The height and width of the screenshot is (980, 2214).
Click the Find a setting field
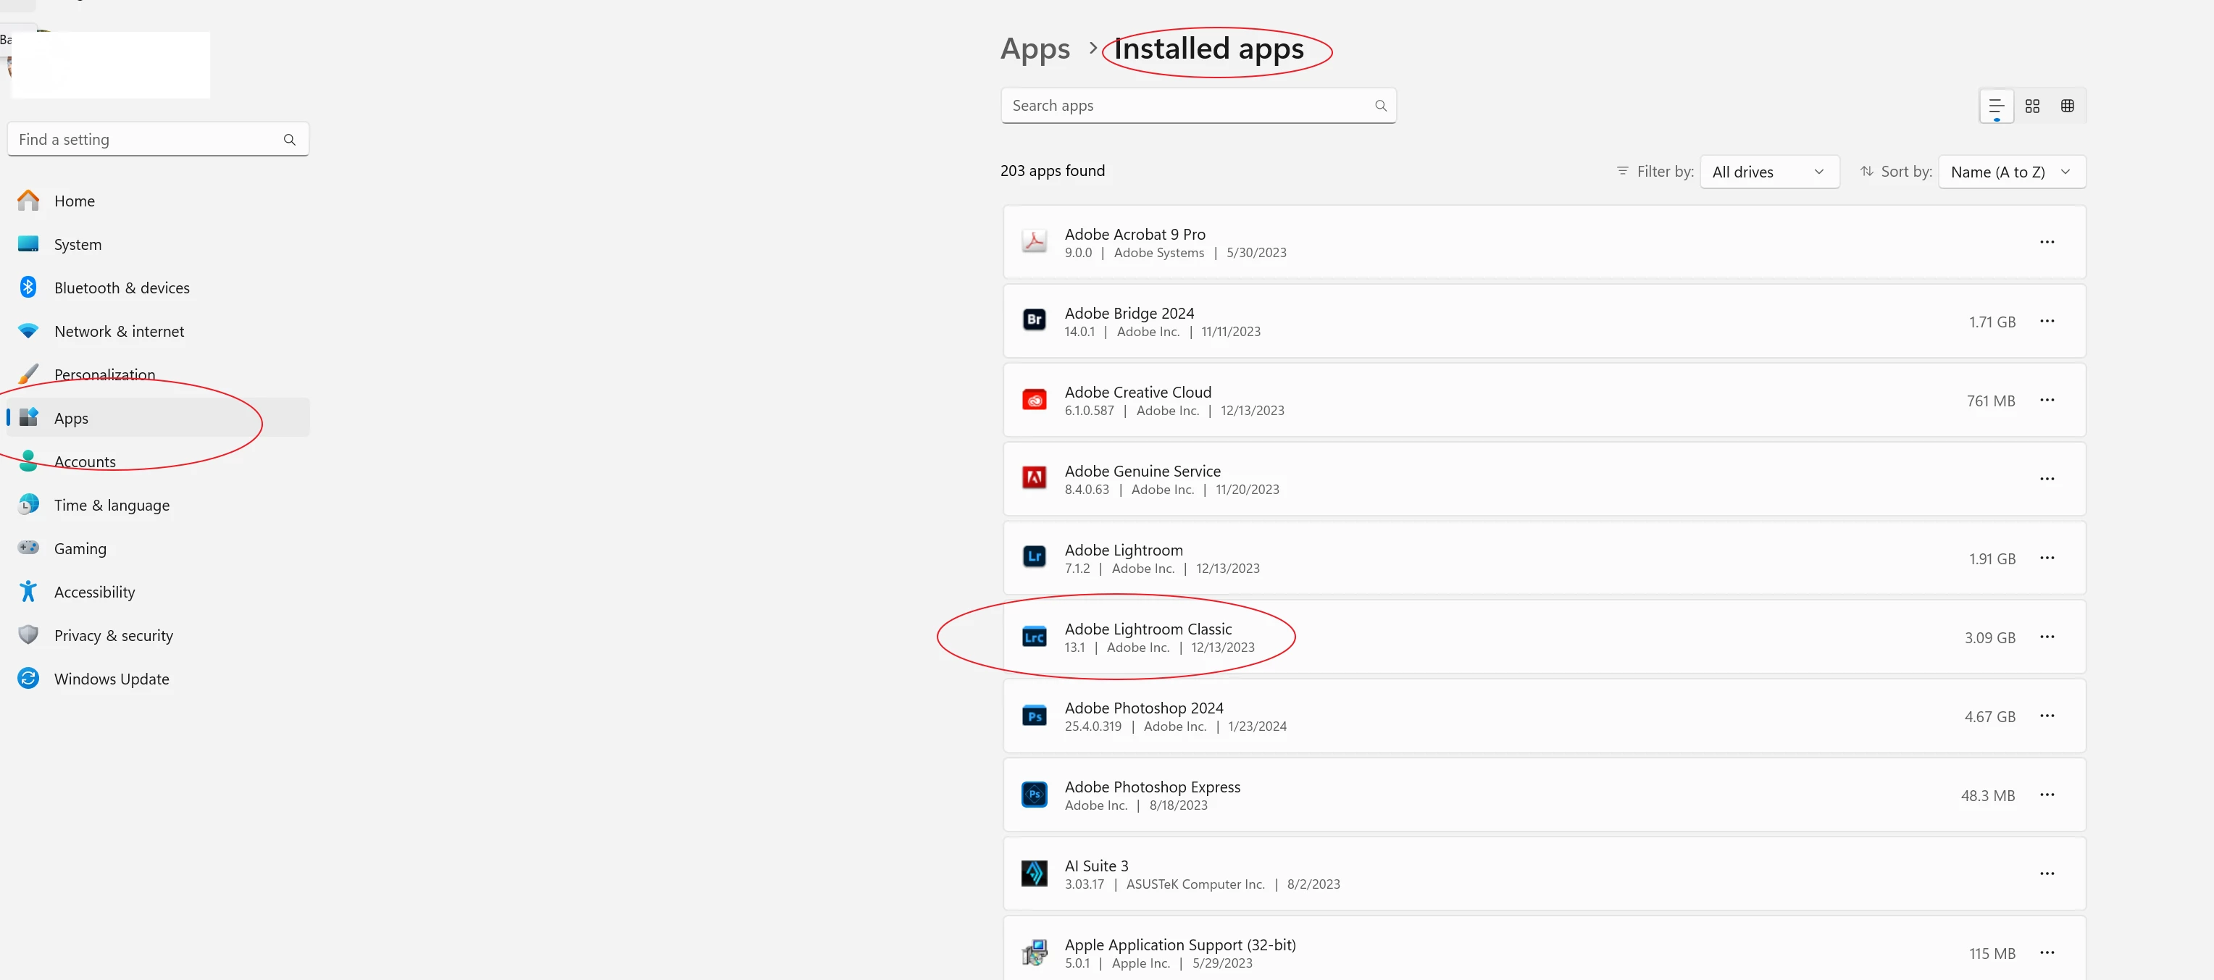[x=146, y=139]
